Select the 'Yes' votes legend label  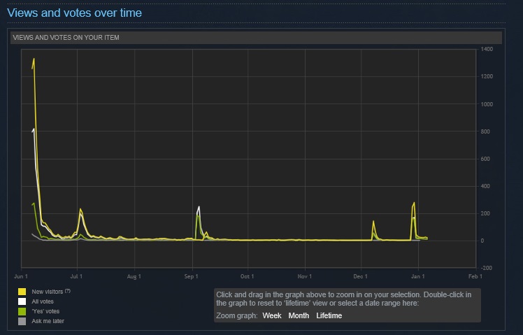click(x=45, y=311)
